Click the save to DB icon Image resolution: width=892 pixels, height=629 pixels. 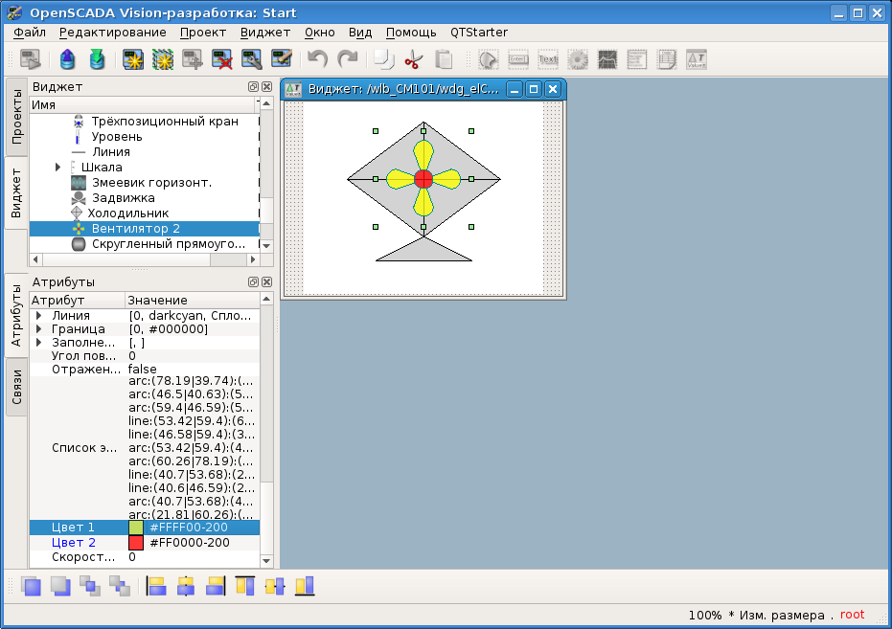(97, 60)
